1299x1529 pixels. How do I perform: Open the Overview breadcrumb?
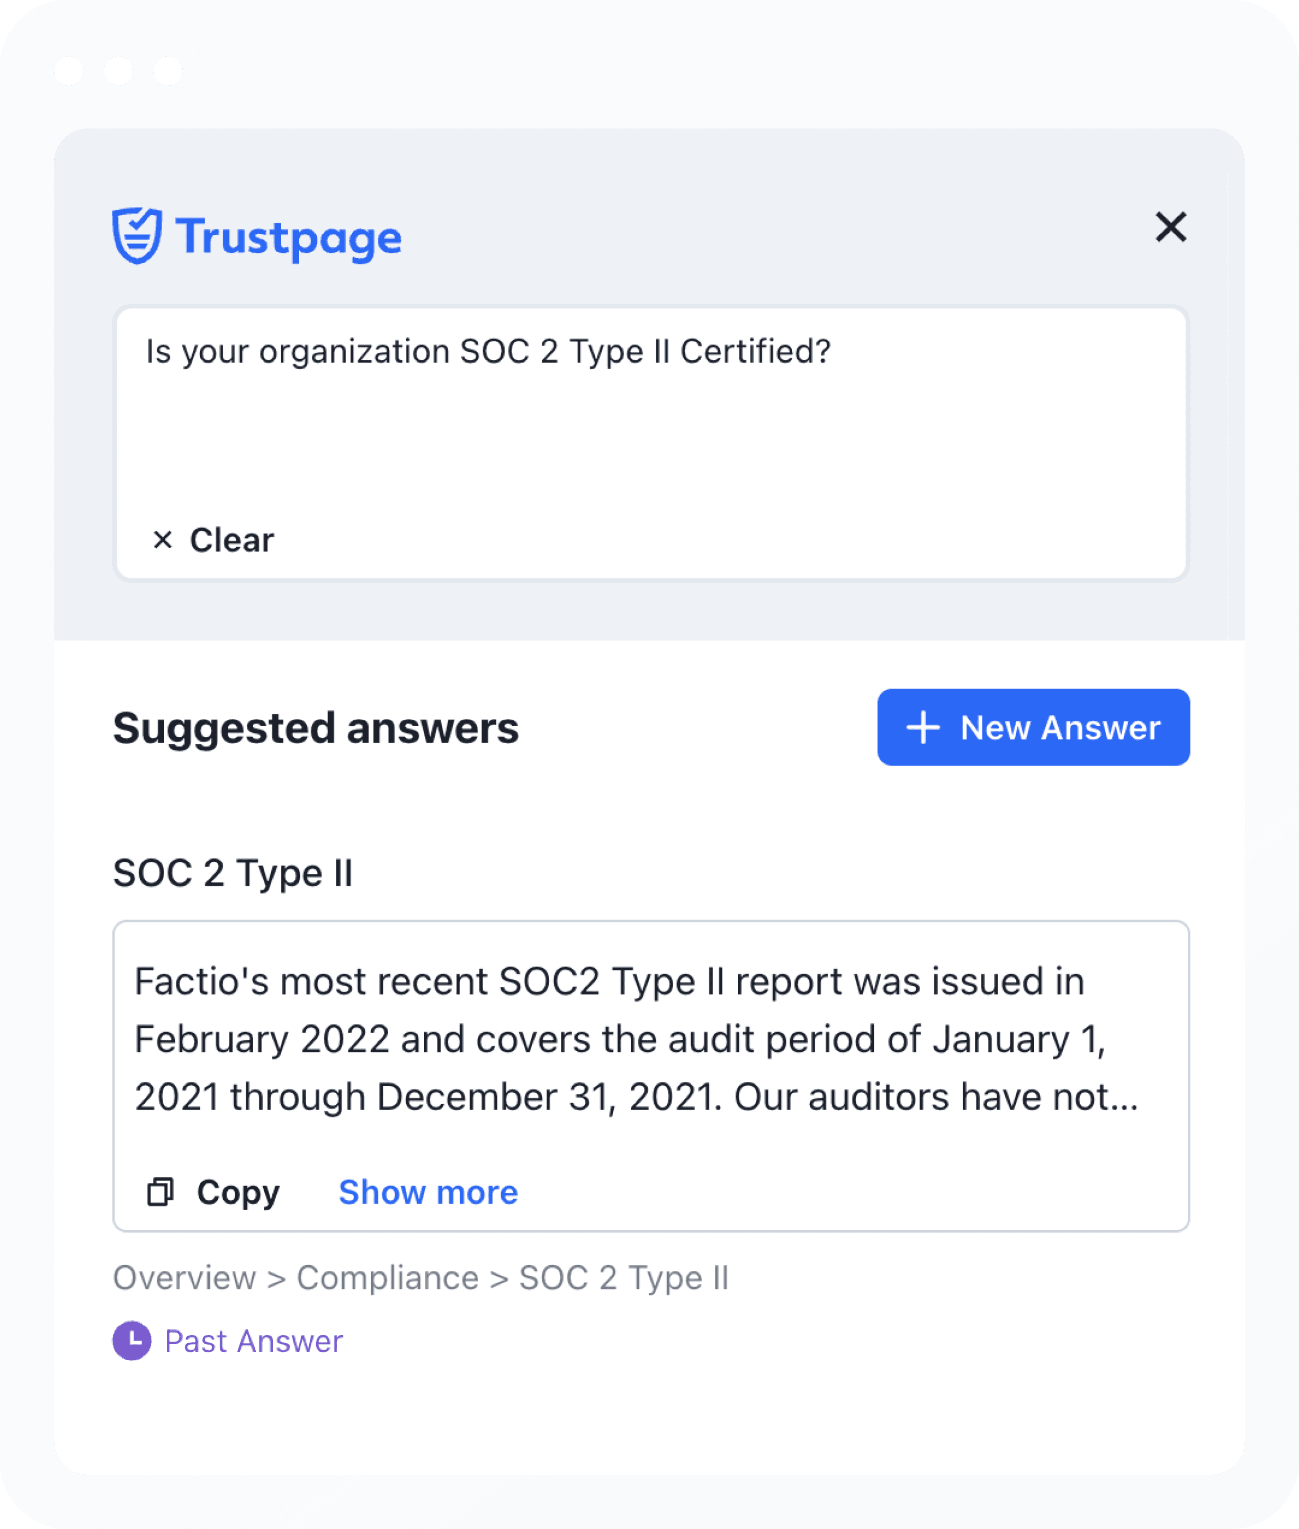point(184,1278)
